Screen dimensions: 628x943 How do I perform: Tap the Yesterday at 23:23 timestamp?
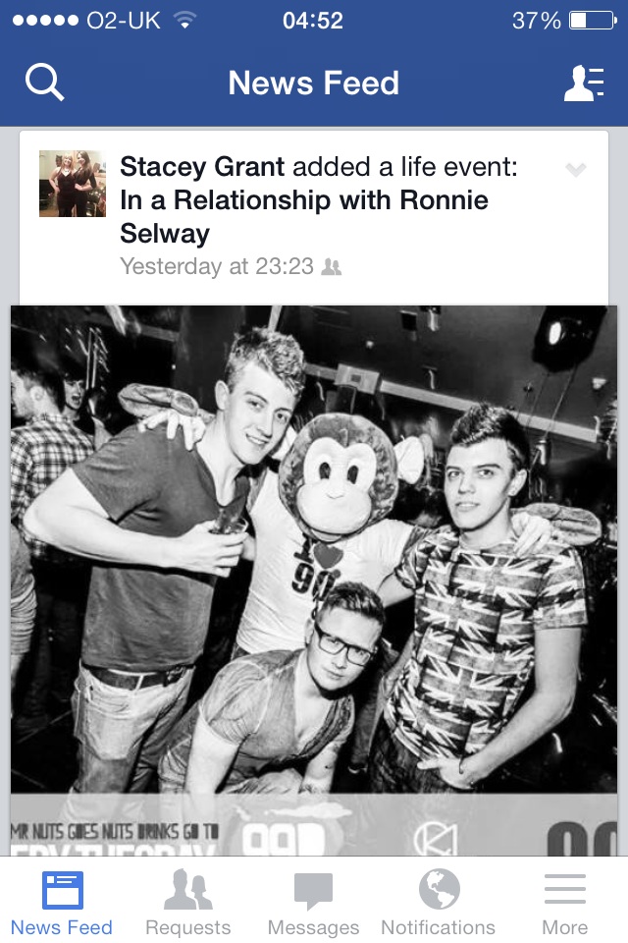coord(216,266)
